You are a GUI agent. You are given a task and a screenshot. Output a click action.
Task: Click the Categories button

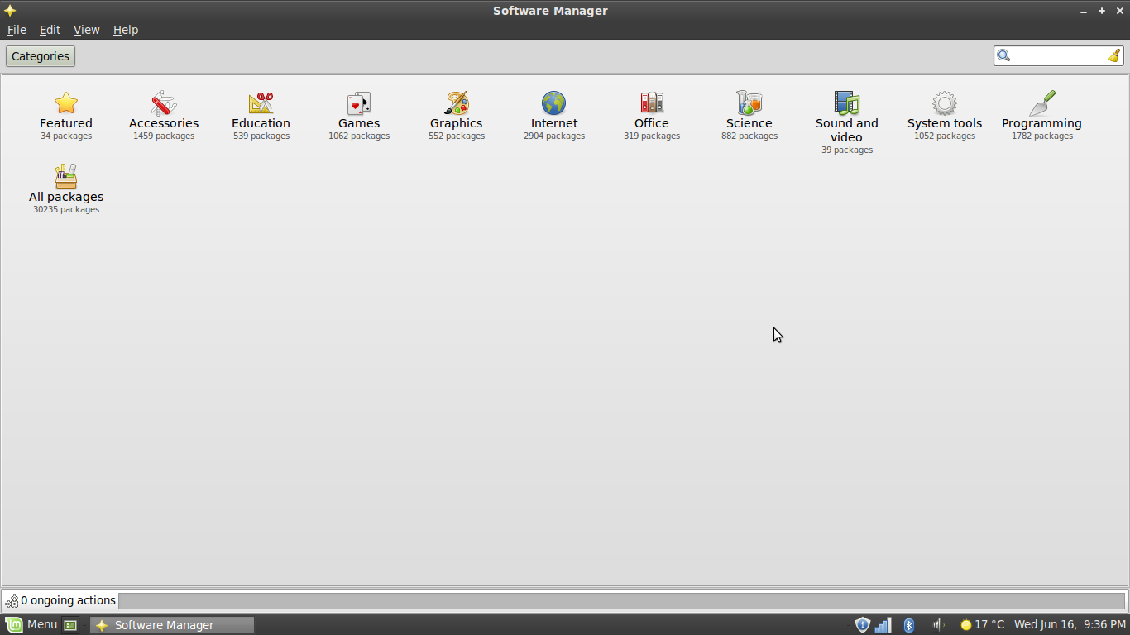tap(41, 56)
